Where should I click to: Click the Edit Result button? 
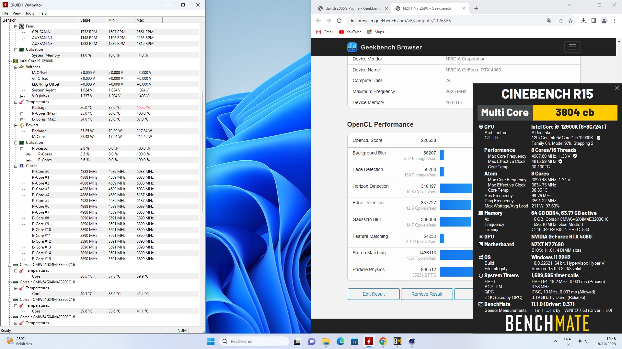tap(374, 294)
